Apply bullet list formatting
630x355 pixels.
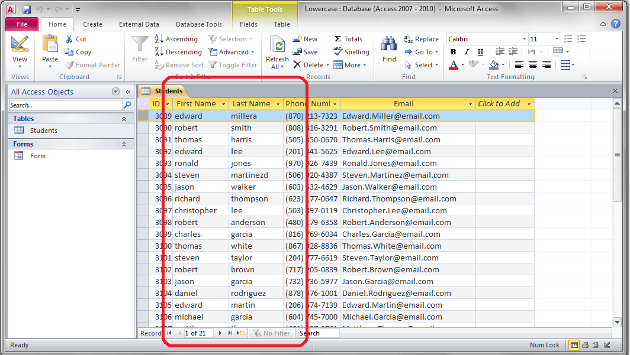click(568, 39)
